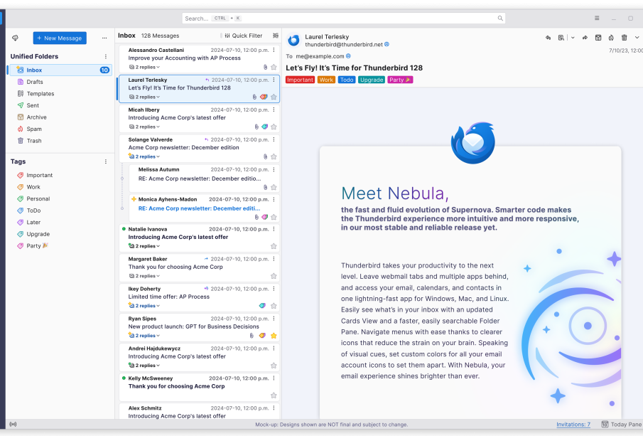This screenshot has width=643, height=436.
Task: Unstar the Ryan Sipes message
Action: click(274, 336)
